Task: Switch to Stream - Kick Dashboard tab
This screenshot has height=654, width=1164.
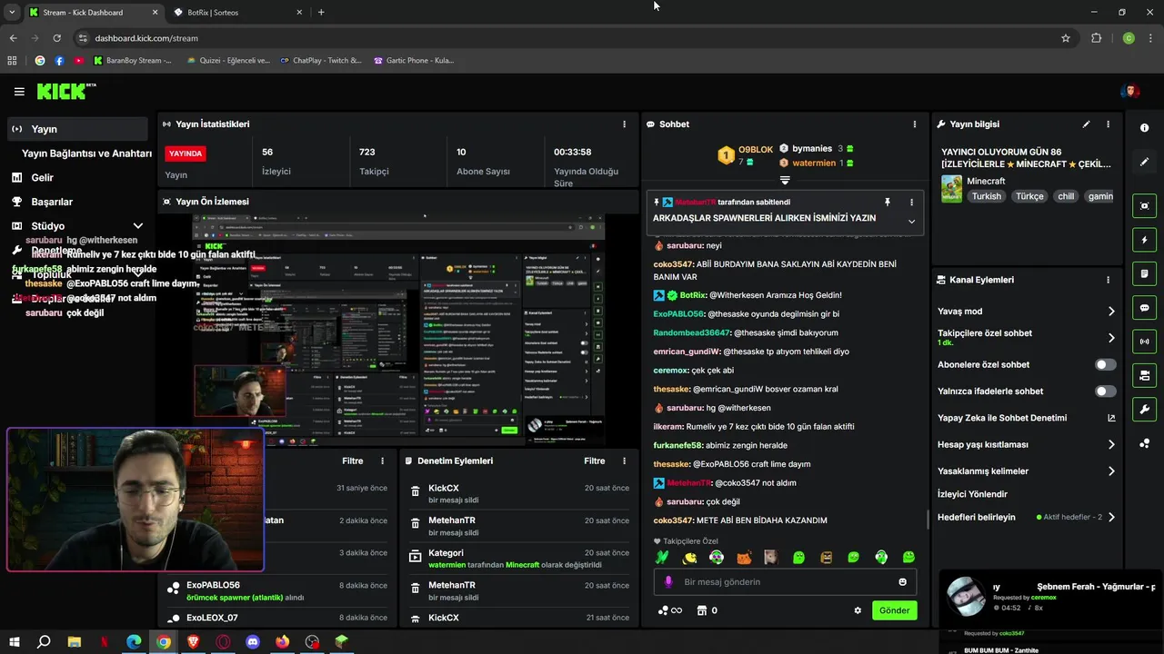Action: point(94,13)
